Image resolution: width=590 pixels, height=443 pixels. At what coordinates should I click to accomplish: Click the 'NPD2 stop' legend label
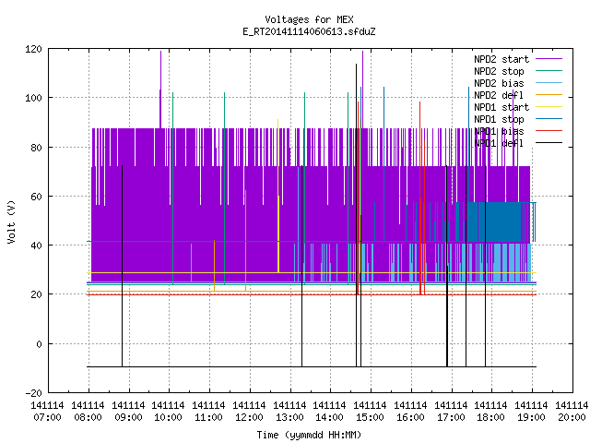(499, 71)
